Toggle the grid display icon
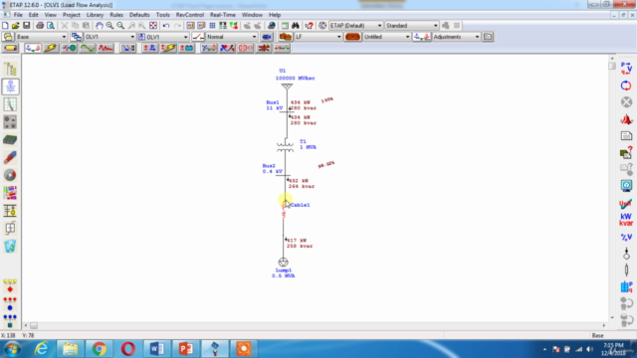 [x=212, y=26]
